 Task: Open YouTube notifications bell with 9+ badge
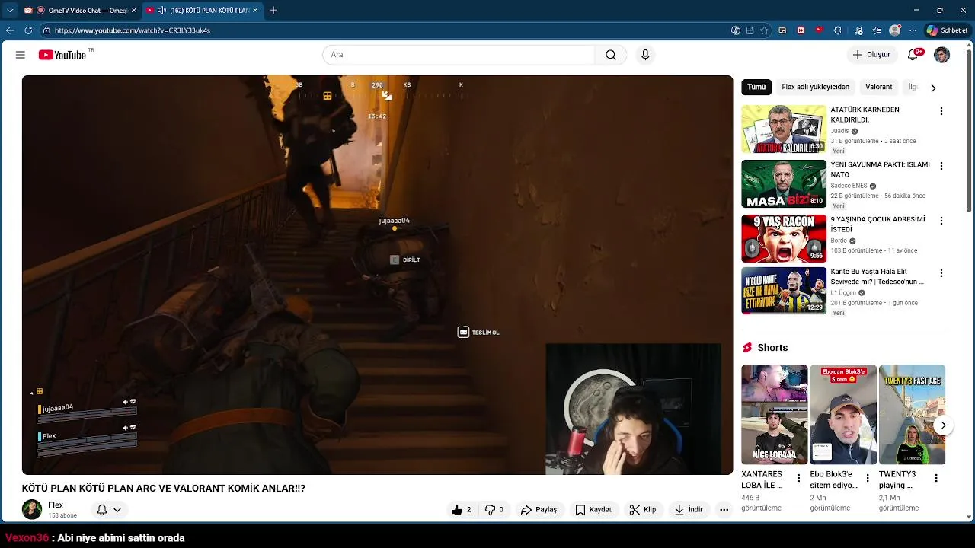[x=913, y=55]
